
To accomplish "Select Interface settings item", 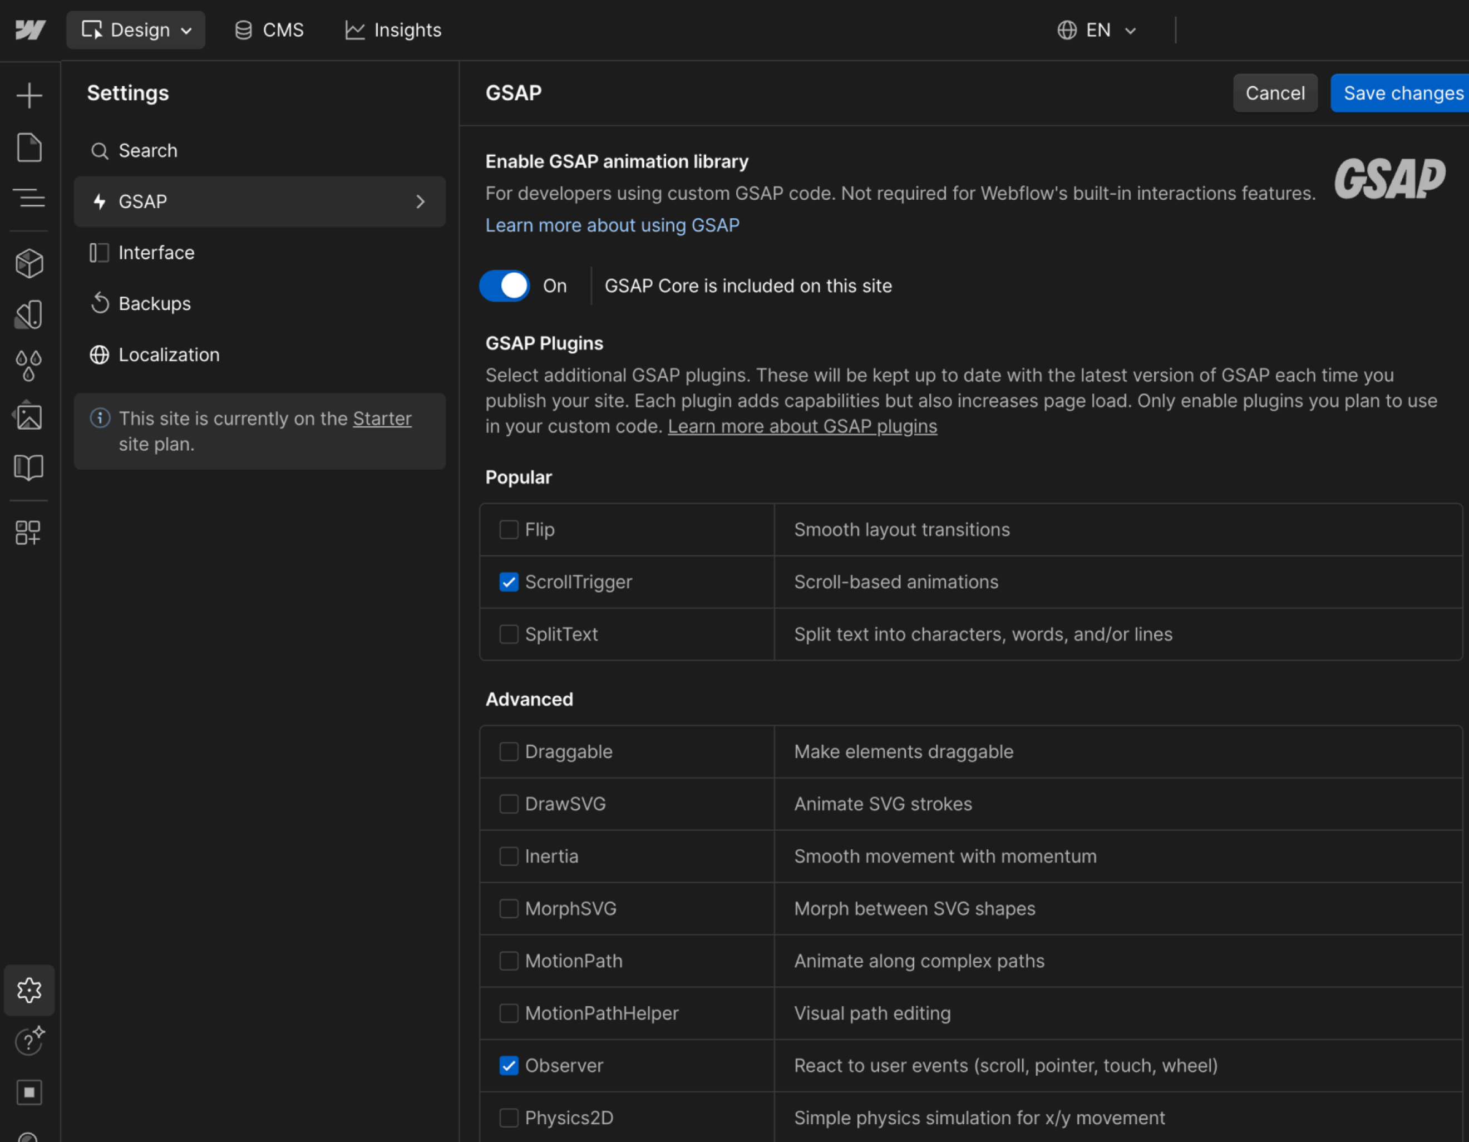I will 260,253.
